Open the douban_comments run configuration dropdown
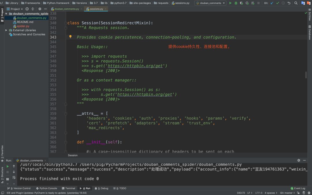 click(210, 3)
